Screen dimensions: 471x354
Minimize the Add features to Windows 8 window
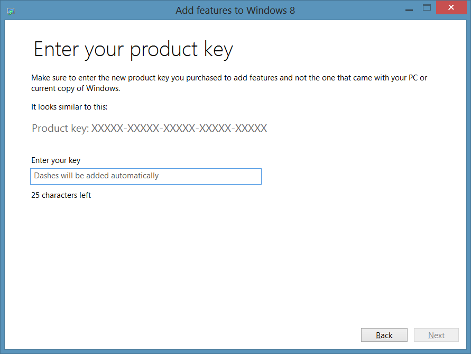[408, 8]
